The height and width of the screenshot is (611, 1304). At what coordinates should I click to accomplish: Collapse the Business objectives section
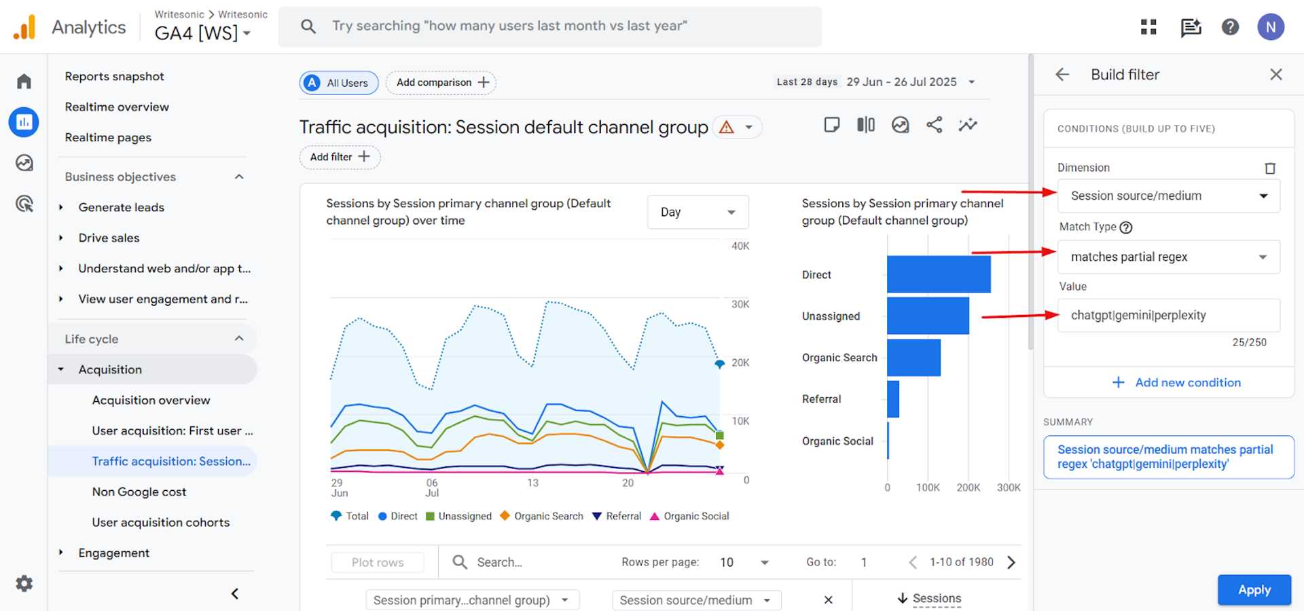click(x=239, y=177)
